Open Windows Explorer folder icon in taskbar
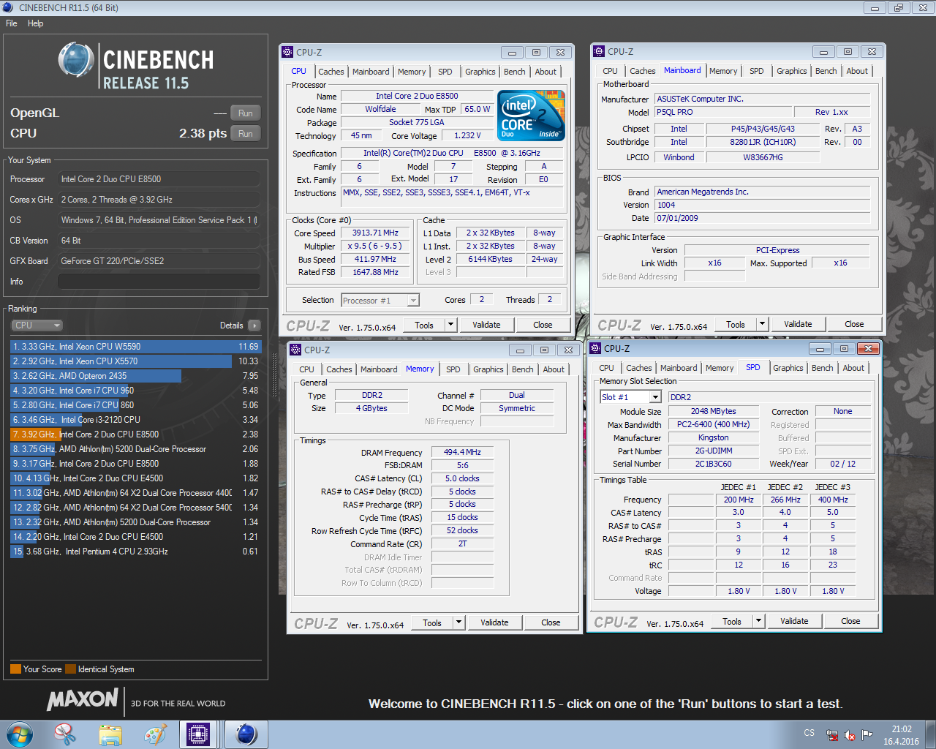This screenshot has width=936, height=749. (x=110, y=734)
